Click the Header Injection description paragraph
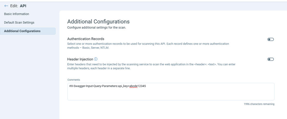 pyautogui.click(x=151, y=66)
